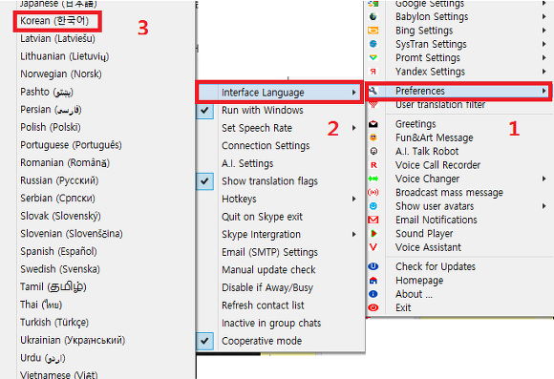This screenshot has height=379, width=554.
Task: Click the About info icon
Action: [x=373, y=294]
